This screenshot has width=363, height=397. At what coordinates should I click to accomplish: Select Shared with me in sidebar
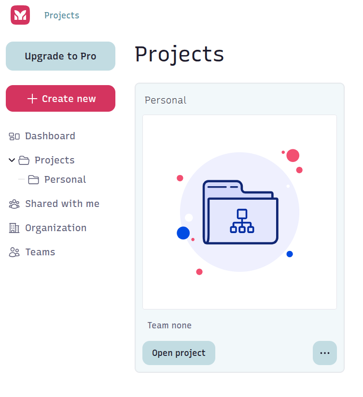pyautogui.click(x=62, y=204)
